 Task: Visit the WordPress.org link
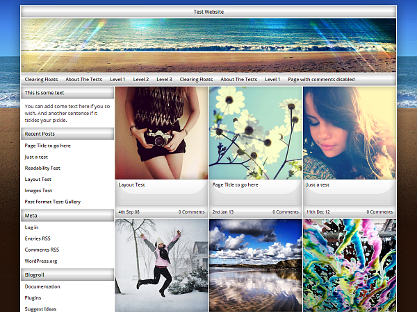coord(41,261)
